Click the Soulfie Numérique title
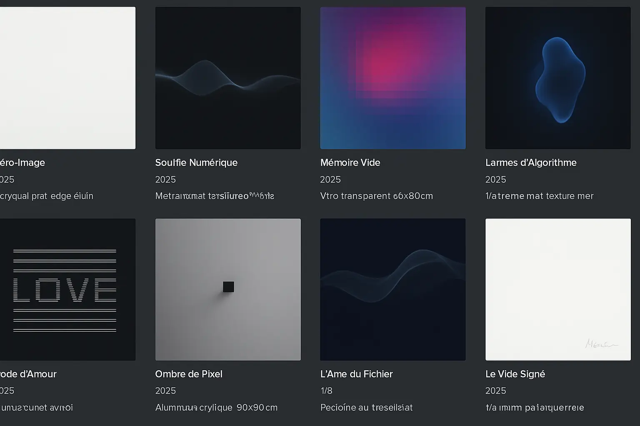The height and width of the screenshot is (426, 640). (196, 163)
